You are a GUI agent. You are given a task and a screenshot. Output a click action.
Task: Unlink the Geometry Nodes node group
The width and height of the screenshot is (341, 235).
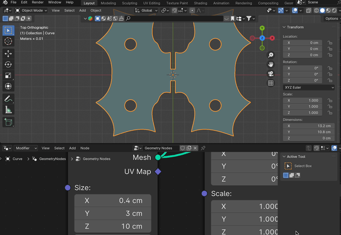pos(195,148)
